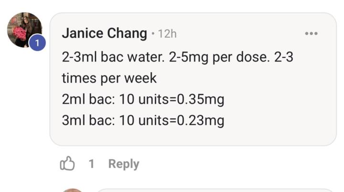This screenshot has height=192, width=344.
Task: Select the '2-3ml bac water' text
Action: 113,57
